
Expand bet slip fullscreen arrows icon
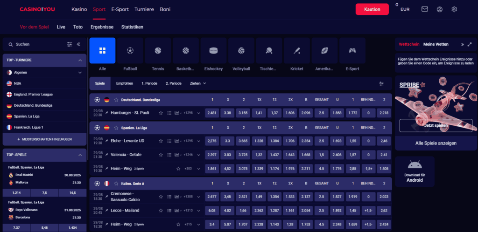click(470, 44)
